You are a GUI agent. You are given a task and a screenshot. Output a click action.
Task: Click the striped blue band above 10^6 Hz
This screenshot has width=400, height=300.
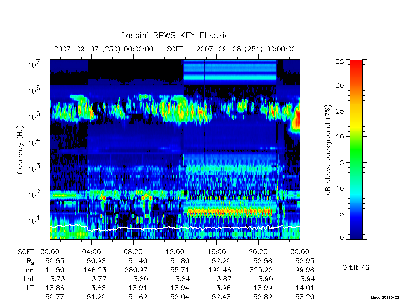tap(230, 72)
